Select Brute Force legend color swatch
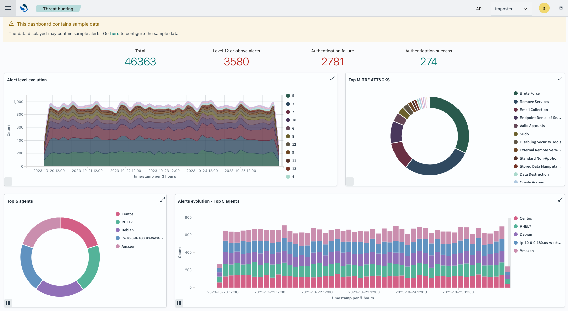568x311 pixels. pyautogui.click(x=516, y=93)
